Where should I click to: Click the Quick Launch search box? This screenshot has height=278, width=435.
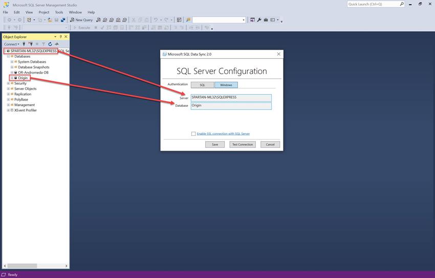tap(373, 4)
